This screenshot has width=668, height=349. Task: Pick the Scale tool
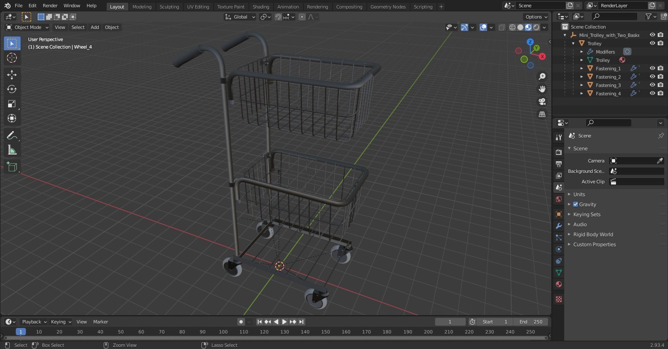coord(12,104)
